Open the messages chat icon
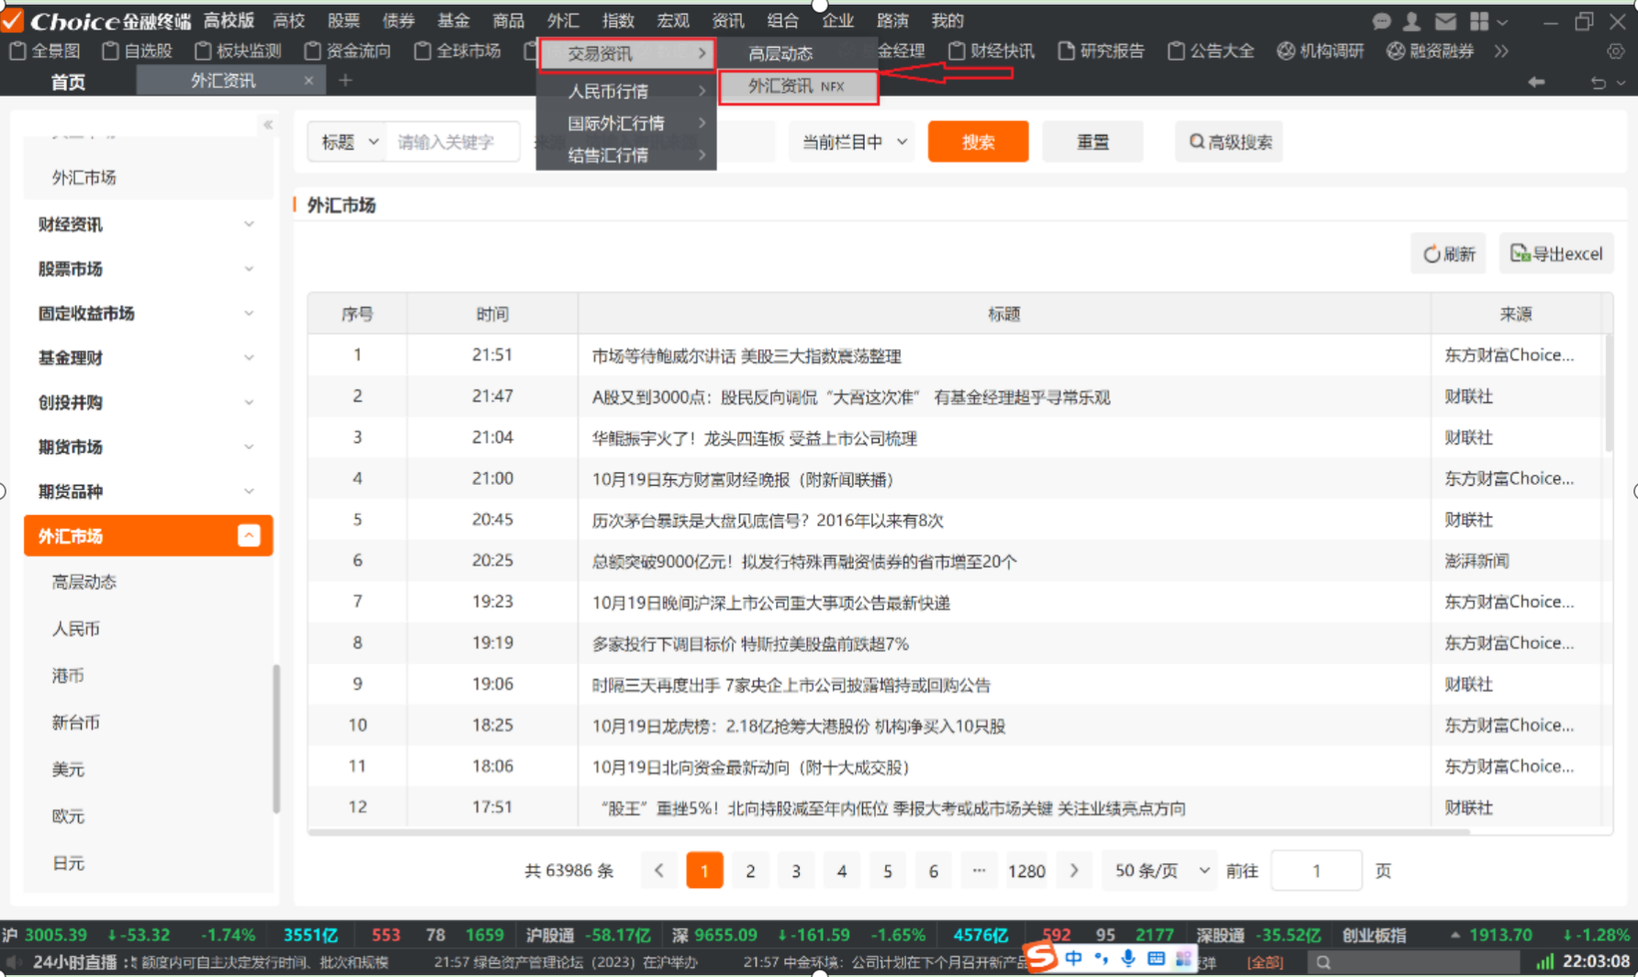The height and width of the screenshot is (977, 1638). point(1381,21)
